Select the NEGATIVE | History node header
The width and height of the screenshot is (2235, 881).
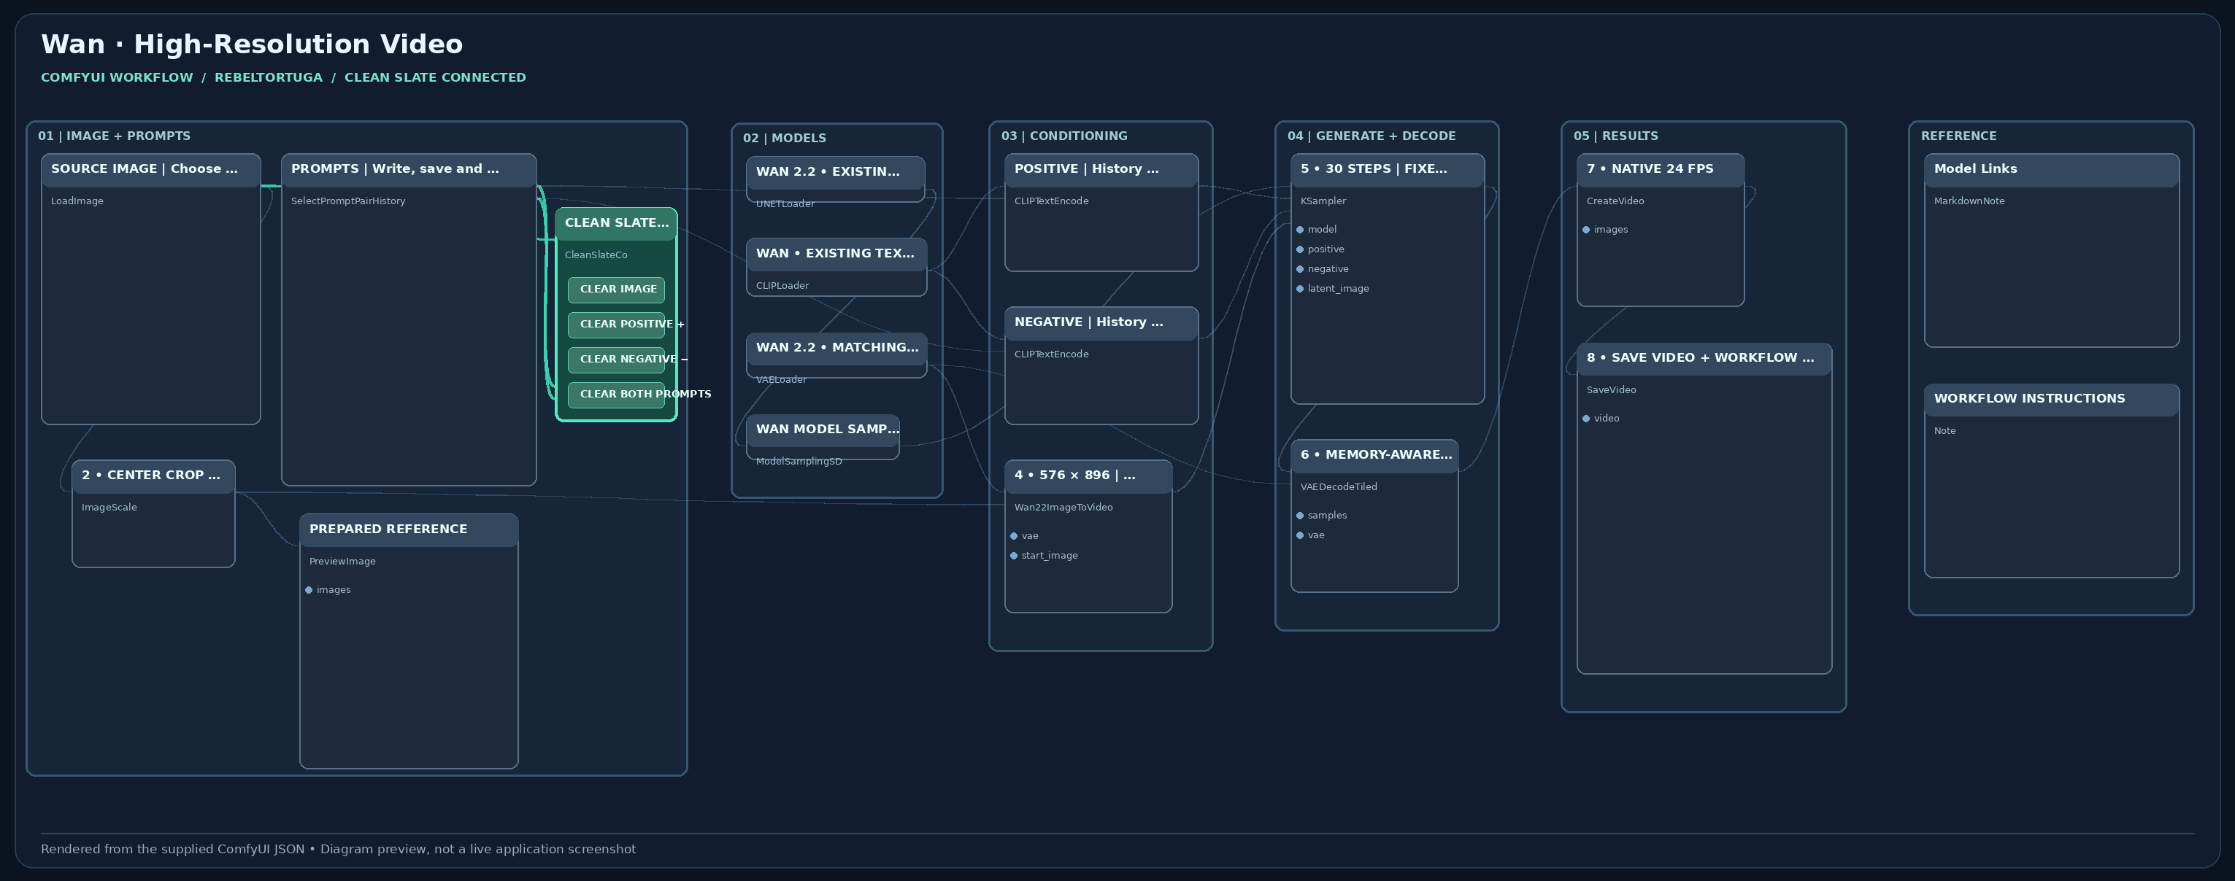[1101, 323]
